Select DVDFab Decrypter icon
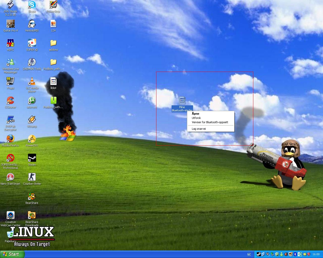 tap(10, 123)
